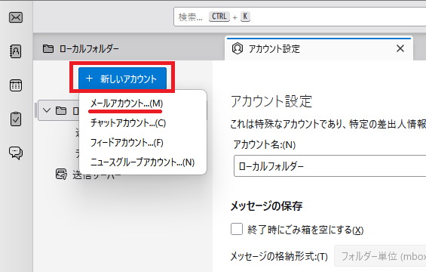Click the folder icon beside ローカルフォルダー tab

[48, 49]
